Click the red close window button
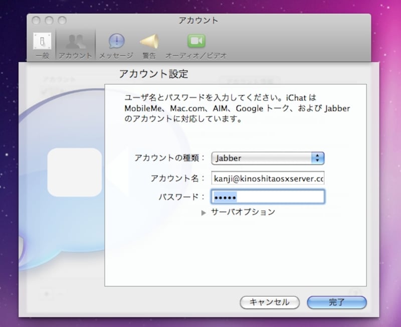This screenshot has height=327, width=401. click(37, 21)
